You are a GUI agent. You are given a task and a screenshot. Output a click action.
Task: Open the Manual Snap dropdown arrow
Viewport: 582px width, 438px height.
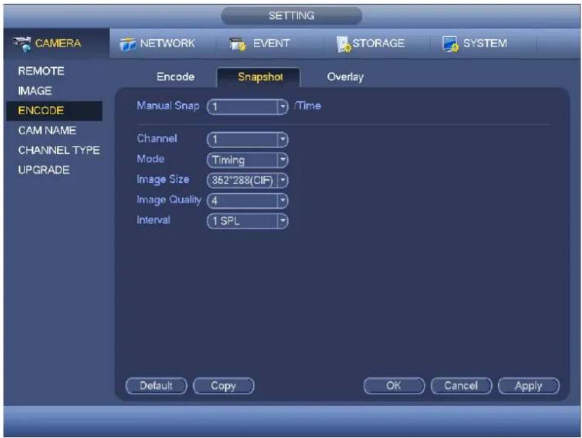click(x=283, y=107)
